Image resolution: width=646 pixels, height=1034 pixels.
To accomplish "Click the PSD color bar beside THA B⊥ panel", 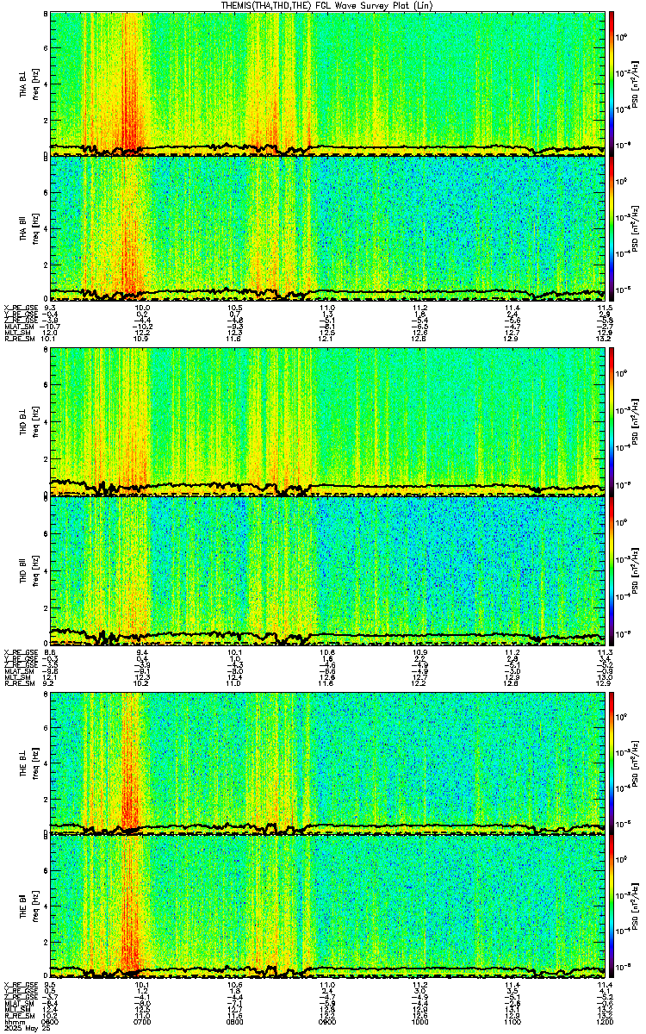I will click(x=612, y=83).
